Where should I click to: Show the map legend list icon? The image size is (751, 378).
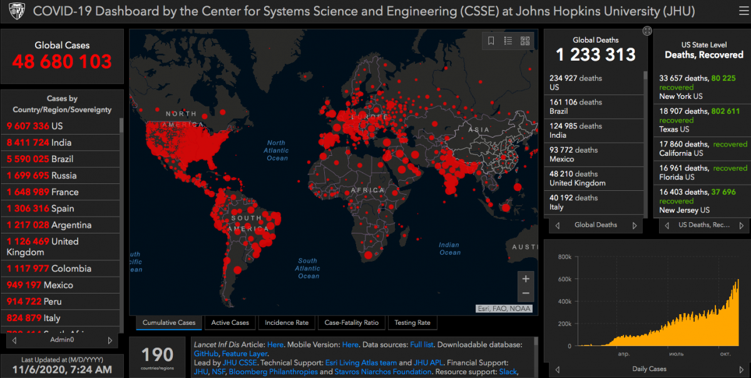(x=508, y=41)
